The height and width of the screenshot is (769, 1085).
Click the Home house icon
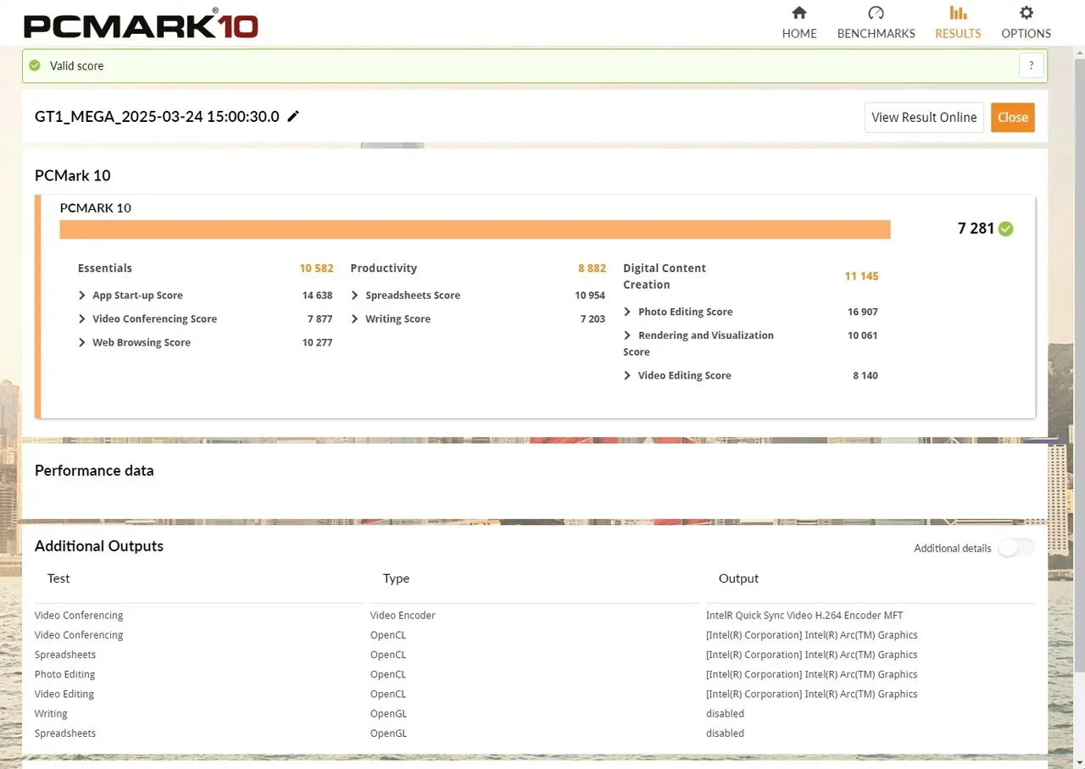(x=798, y=13)
